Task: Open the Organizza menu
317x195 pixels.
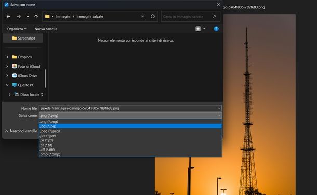Action: (17, 29)
